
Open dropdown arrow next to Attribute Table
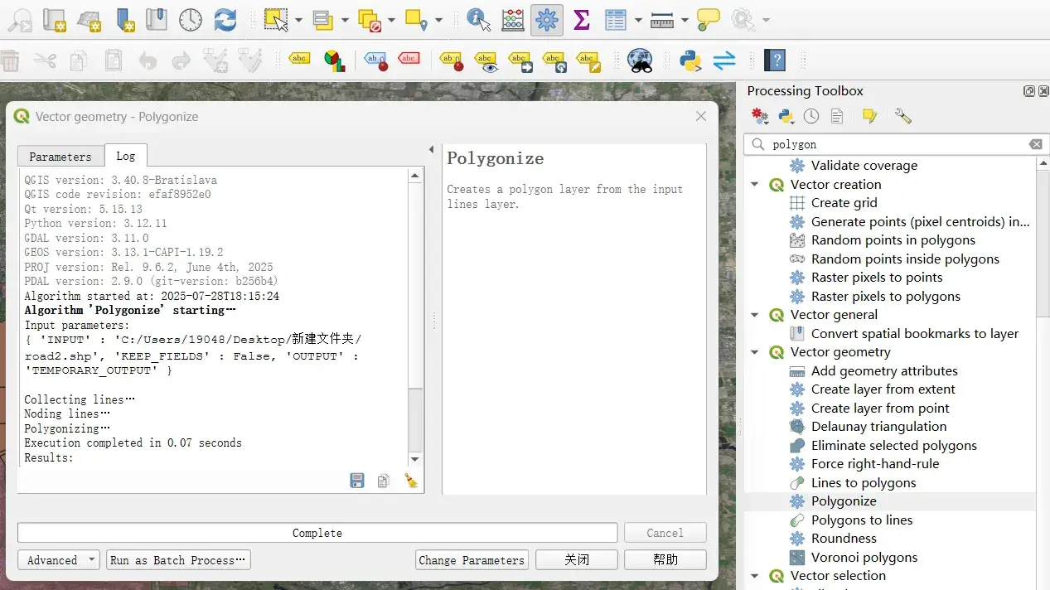tap(637, 21)
